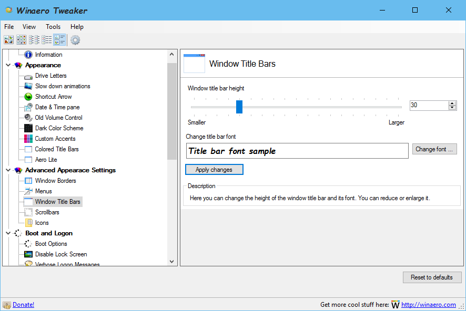This screenshot has width=466, height=311.
Task: Click the Change font button
Action: click(434, 149)
